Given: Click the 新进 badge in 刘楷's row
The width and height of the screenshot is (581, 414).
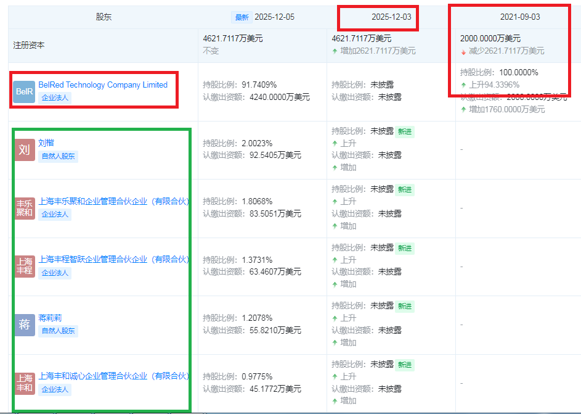Looking at the screenshot, I should coord(404,131).
